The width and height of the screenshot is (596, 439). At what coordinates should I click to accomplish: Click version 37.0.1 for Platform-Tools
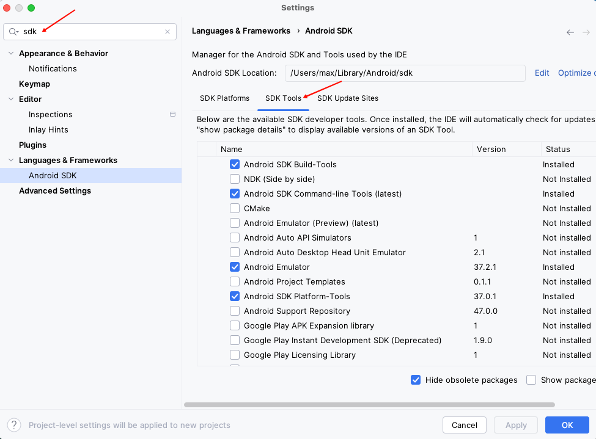[485, 296]
